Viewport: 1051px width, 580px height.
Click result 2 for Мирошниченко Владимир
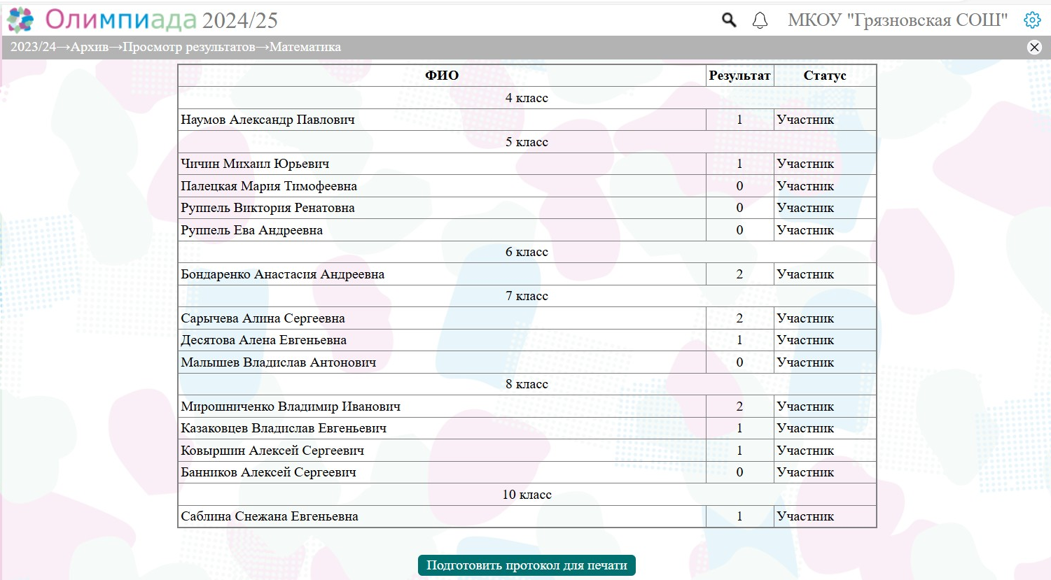[x=739, y=406]
